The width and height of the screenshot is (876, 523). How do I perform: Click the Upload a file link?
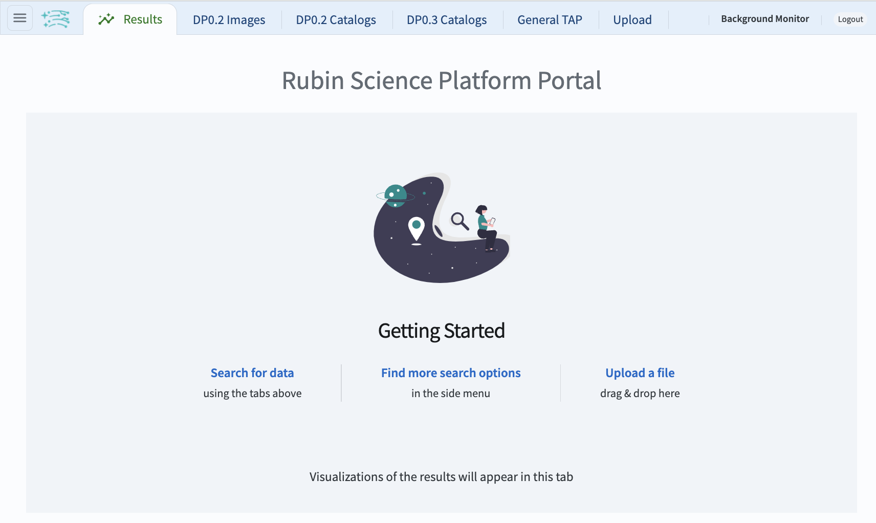[640, 373]
